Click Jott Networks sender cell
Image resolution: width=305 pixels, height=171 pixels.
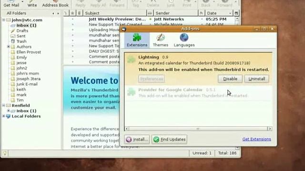[x=169, y=19]
